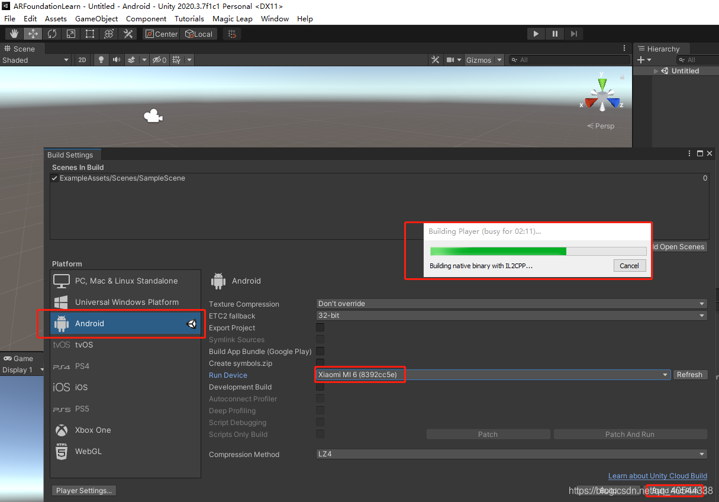Image resolution: width=719 pixels, height=502 pixels.
Task: Click the Hierarchy search field
Action: pos(697,60)
